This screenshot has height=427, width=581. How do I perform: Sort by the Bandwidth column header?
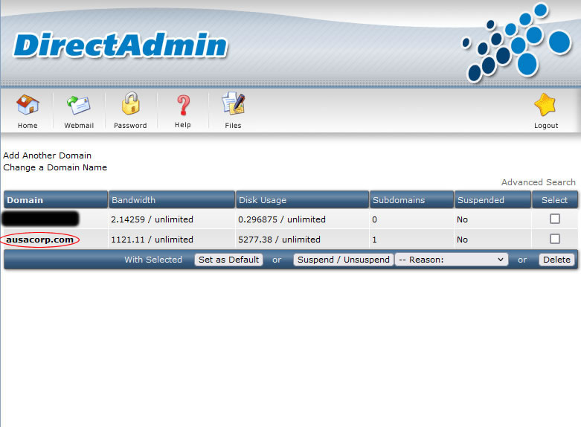[134, 200]
